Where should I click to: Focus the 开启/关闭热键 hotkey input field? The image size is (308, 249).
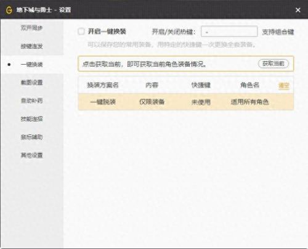click(229, 31)
